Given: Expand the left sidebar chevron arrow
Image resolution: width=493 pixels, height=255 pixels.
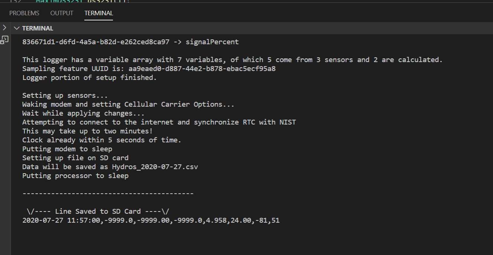Looking at the screenshot, I should tap(4, 28).
